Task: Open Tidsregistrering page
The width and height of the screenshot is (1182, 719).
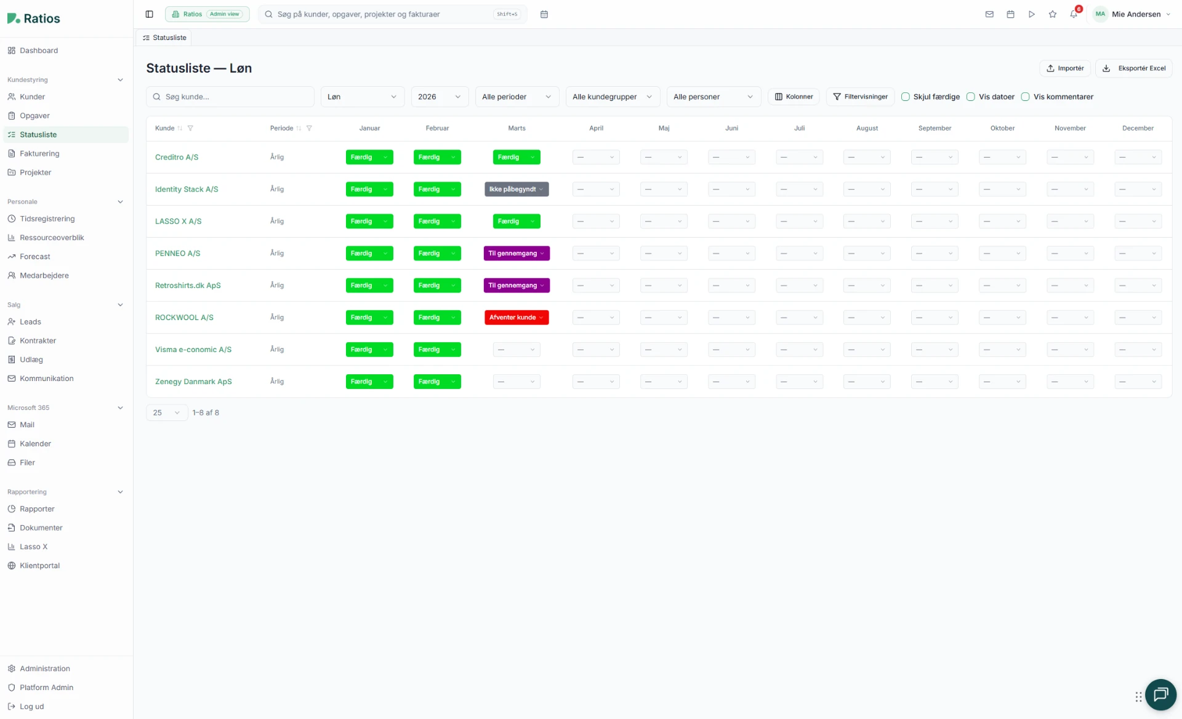Action: pos(66,219)
